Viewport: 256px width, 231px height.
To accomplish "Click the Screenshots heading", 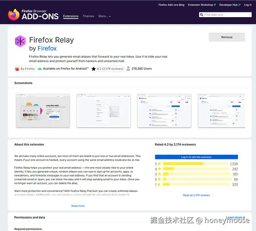I will [x=23, y=83].
